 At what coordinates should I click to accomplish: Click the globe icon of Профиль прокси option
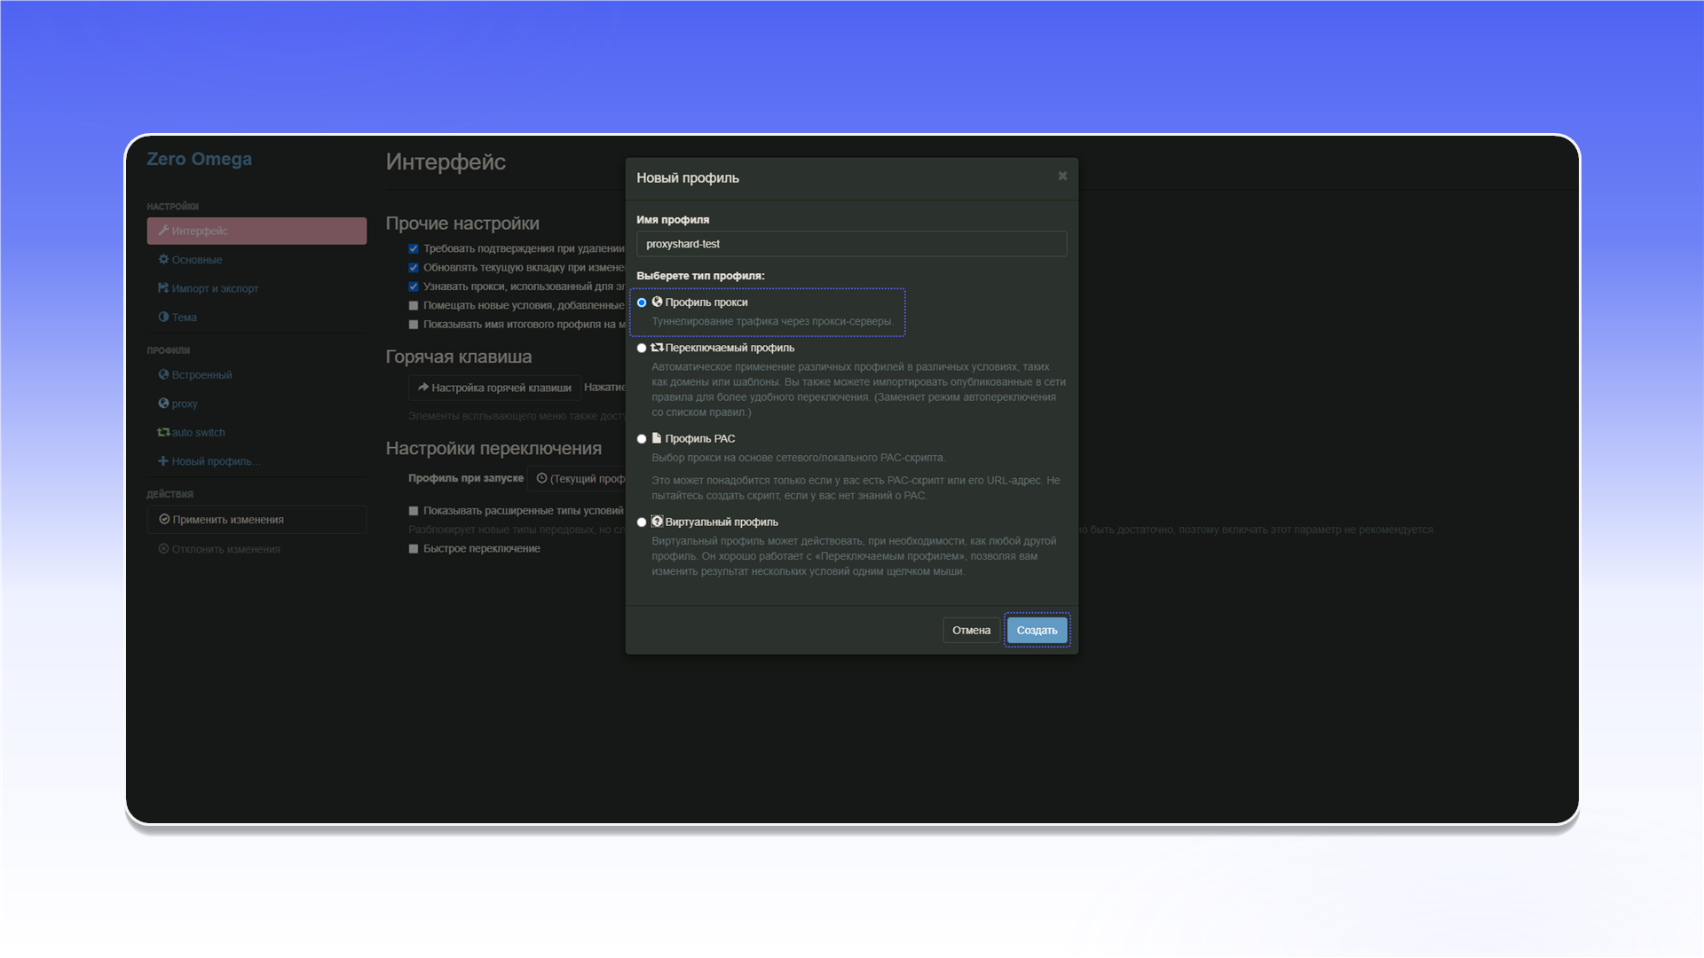(x=657, y=302)
